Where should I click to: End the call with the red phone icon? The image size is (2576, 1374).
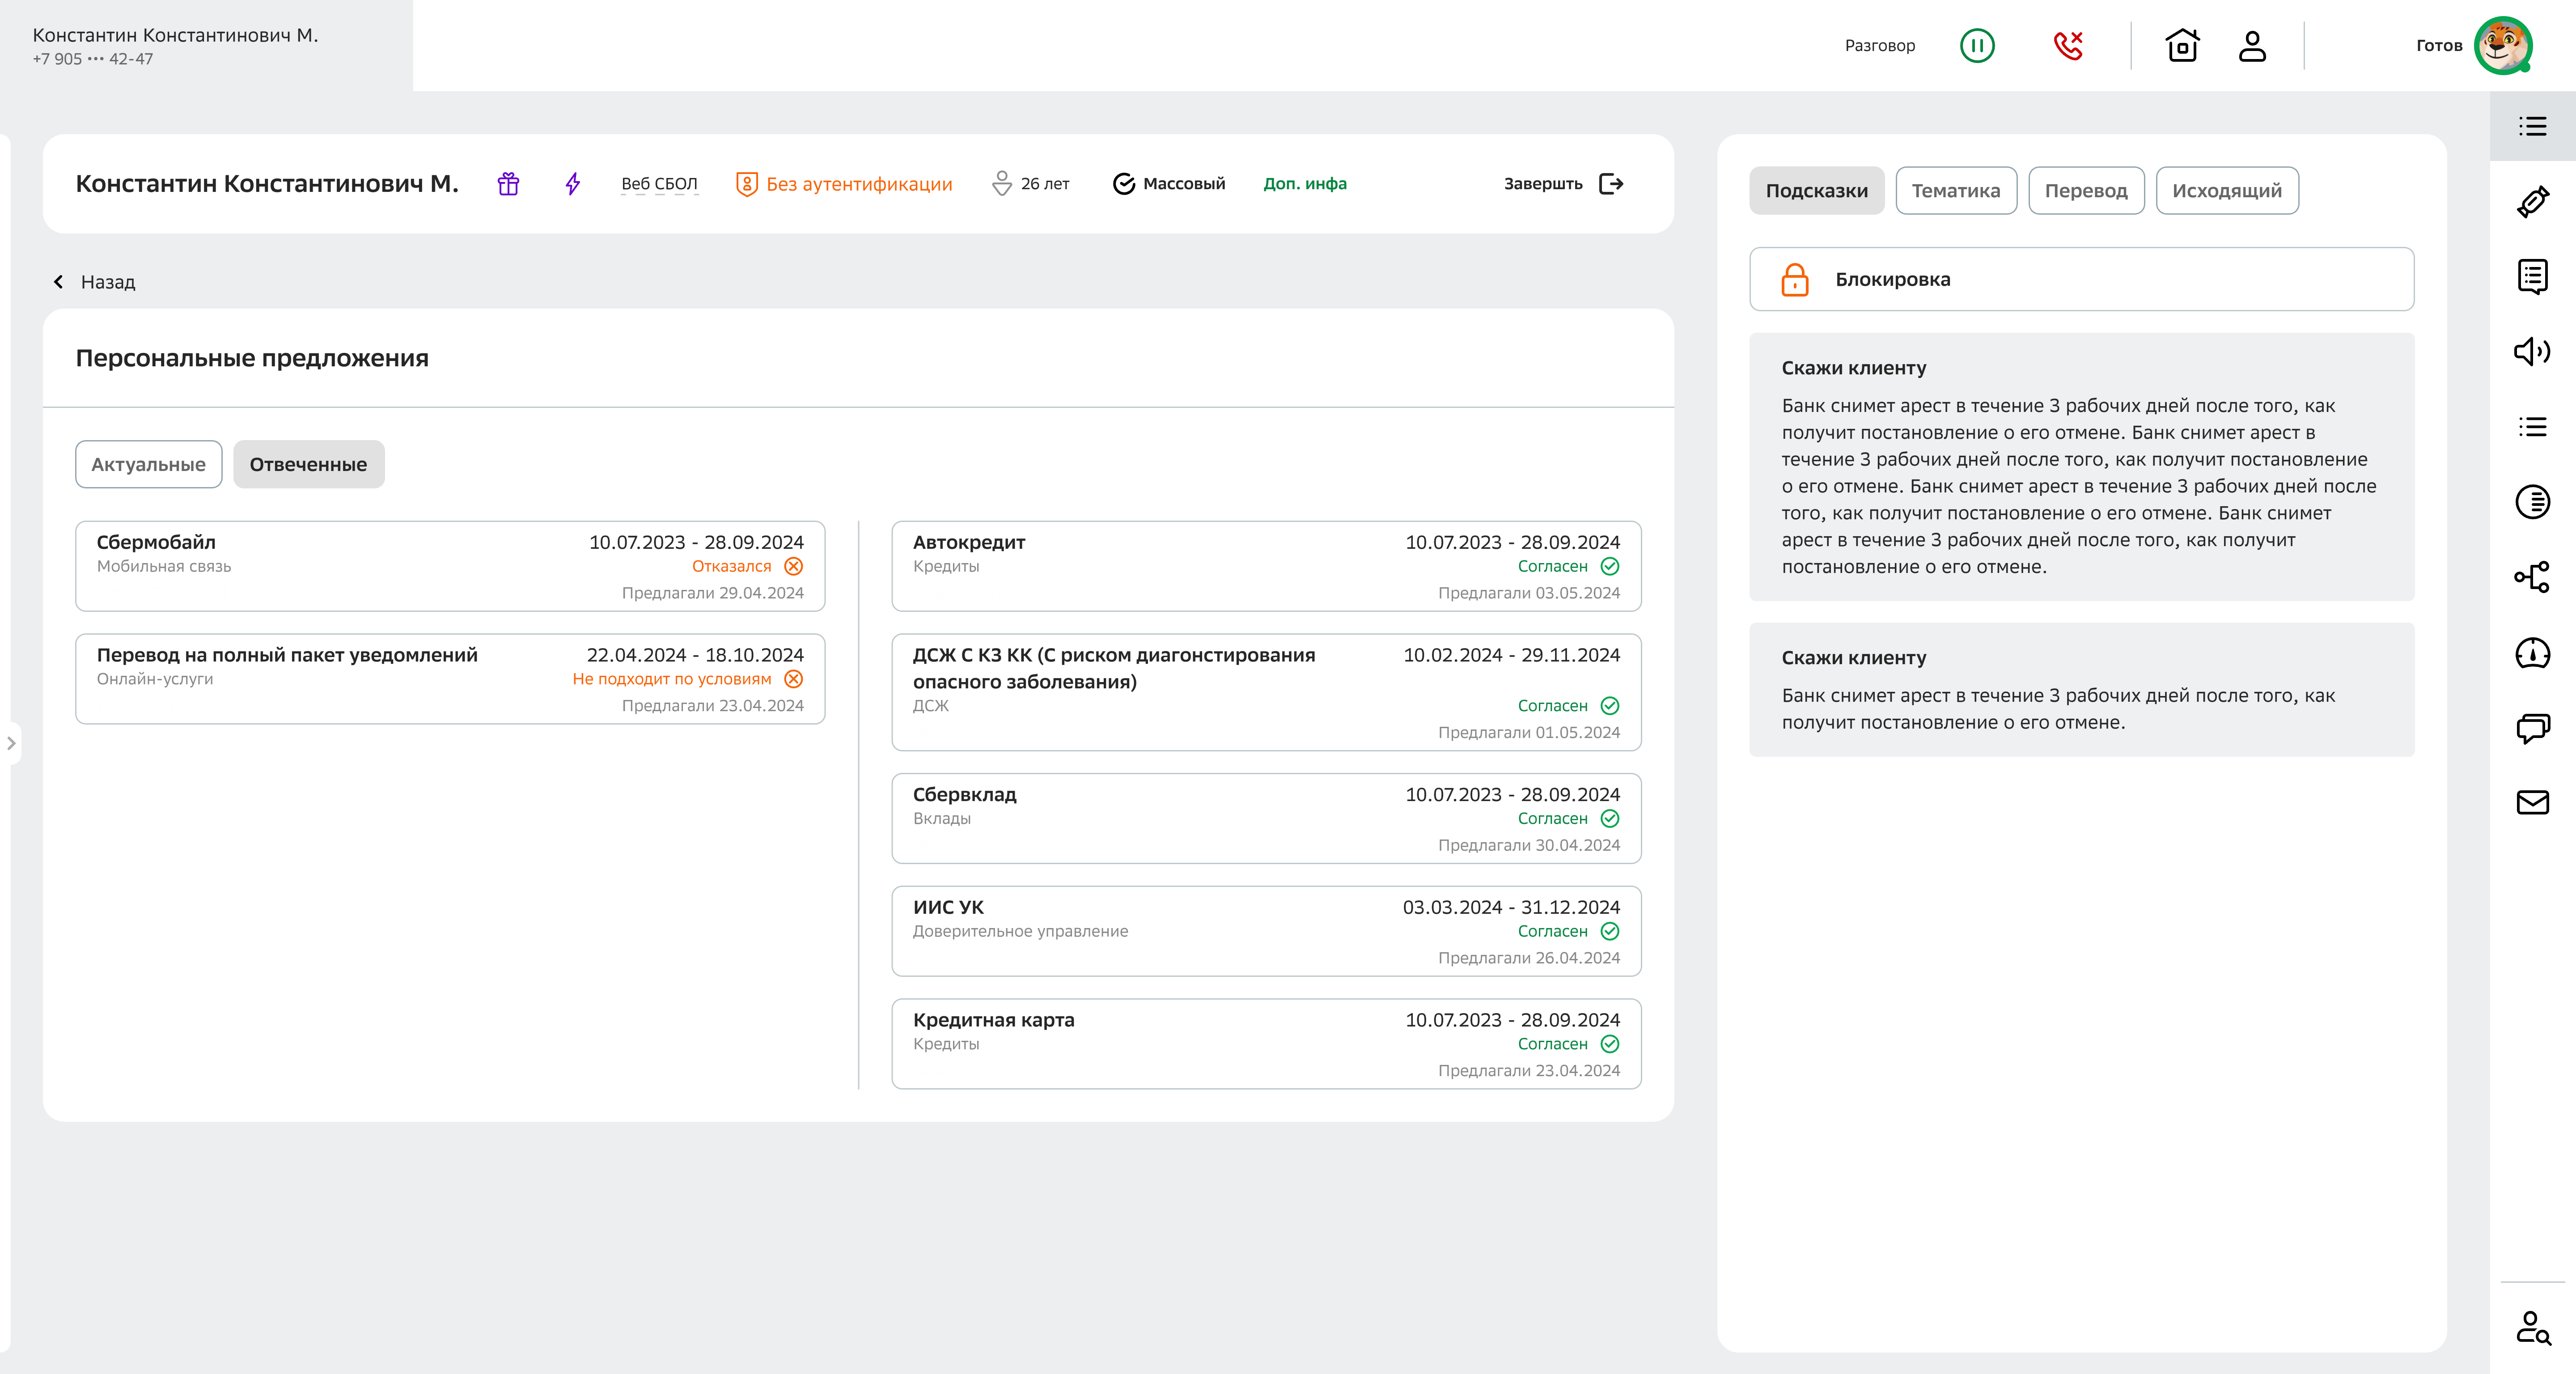coord(2067,46)
